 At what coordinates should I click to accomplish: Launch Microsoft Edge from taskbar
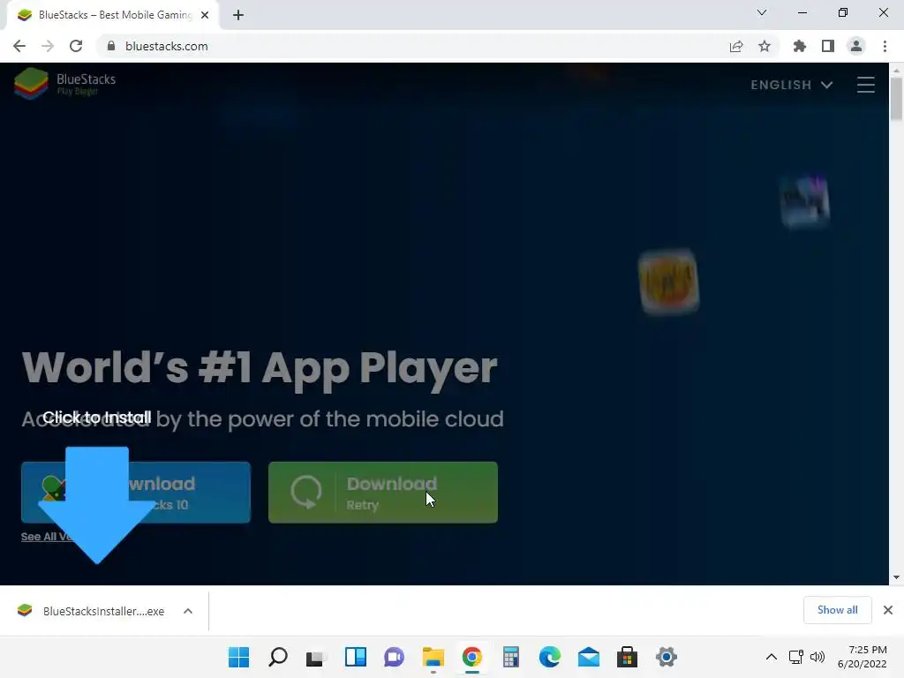click(x=549, y=657)
